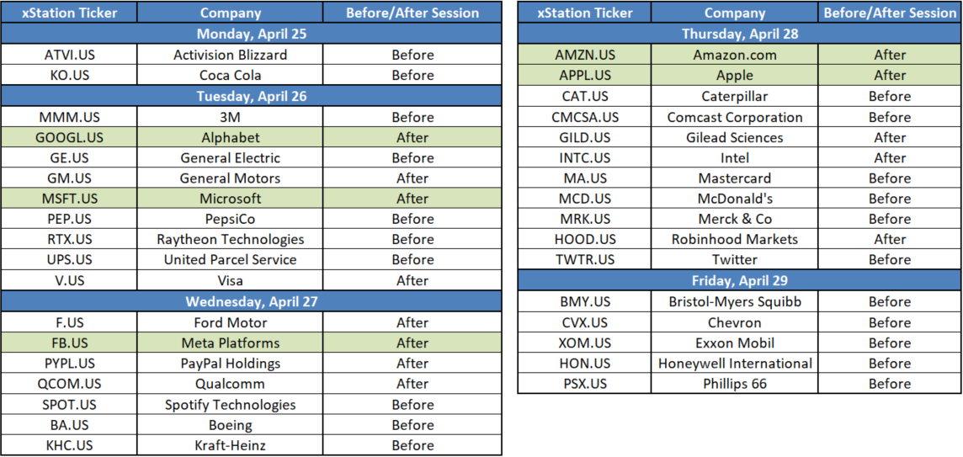Screen dimensions: 963x457
Task: Select the AMZN.US ticker cell
Action: [x=586, y=55]
